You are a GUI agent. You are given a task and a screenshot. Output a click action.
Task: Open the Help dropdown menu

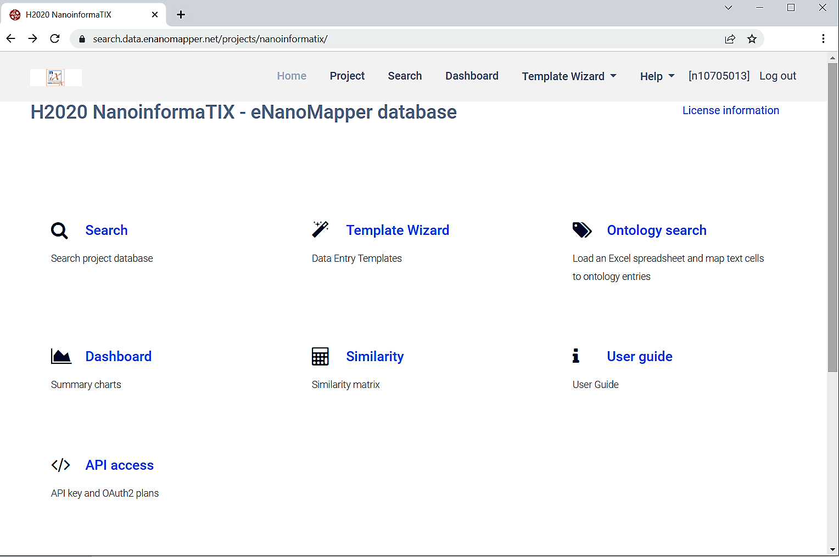pos(657,76)
